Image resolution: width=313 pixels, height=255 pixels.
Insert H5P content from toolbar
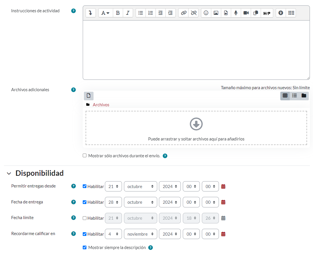[267, 13]
